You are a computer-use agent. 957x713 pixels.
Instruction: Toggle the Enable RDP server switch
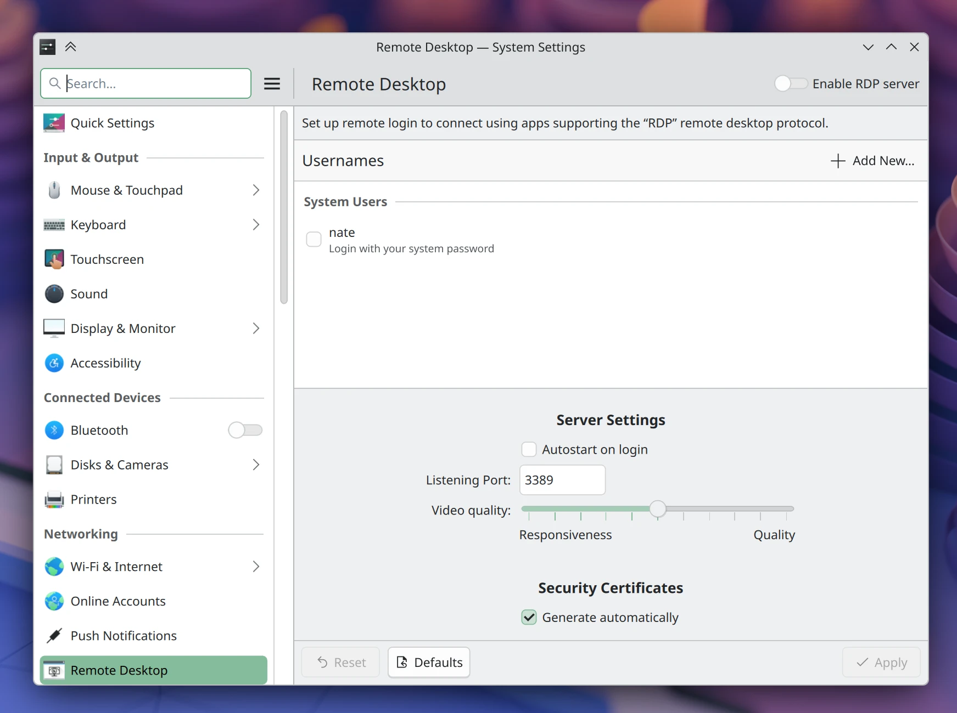pyautogui.click(x=791, y=84)
